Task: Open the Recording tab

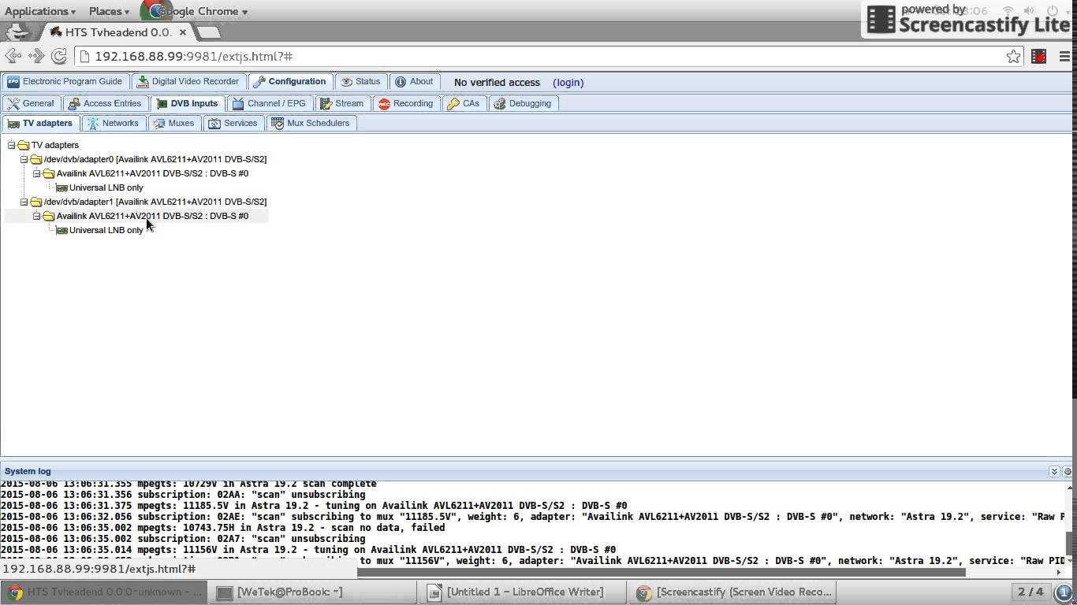Action: (x=405, y=103)
